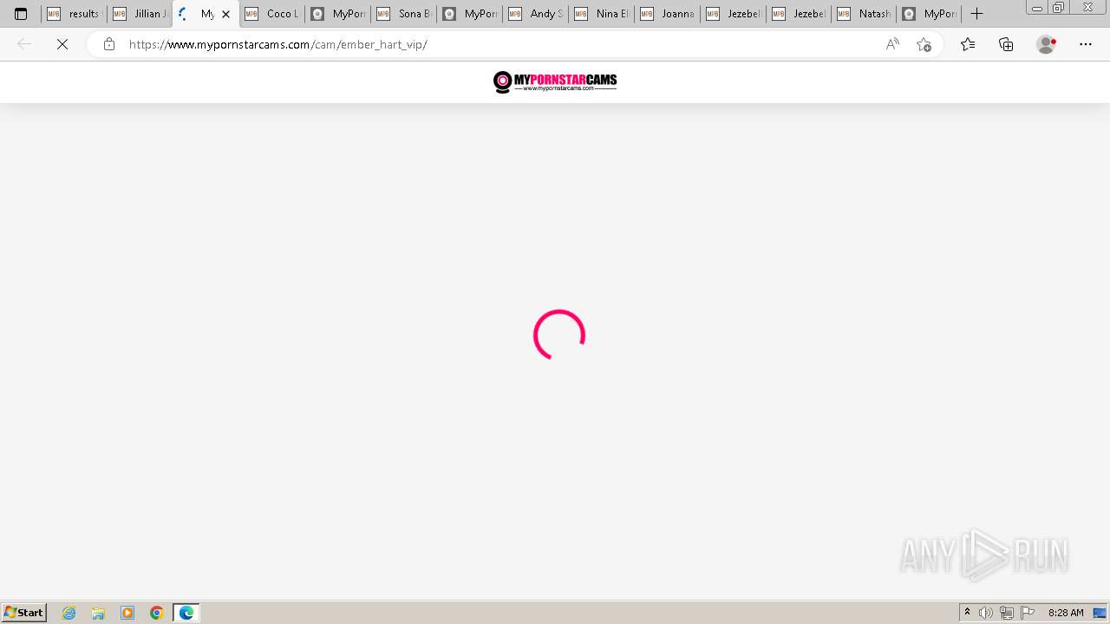Open the volume control in tray
The height and width of the screenshot is (624, 1110).
pyautogui.click(x=986, y=613)
